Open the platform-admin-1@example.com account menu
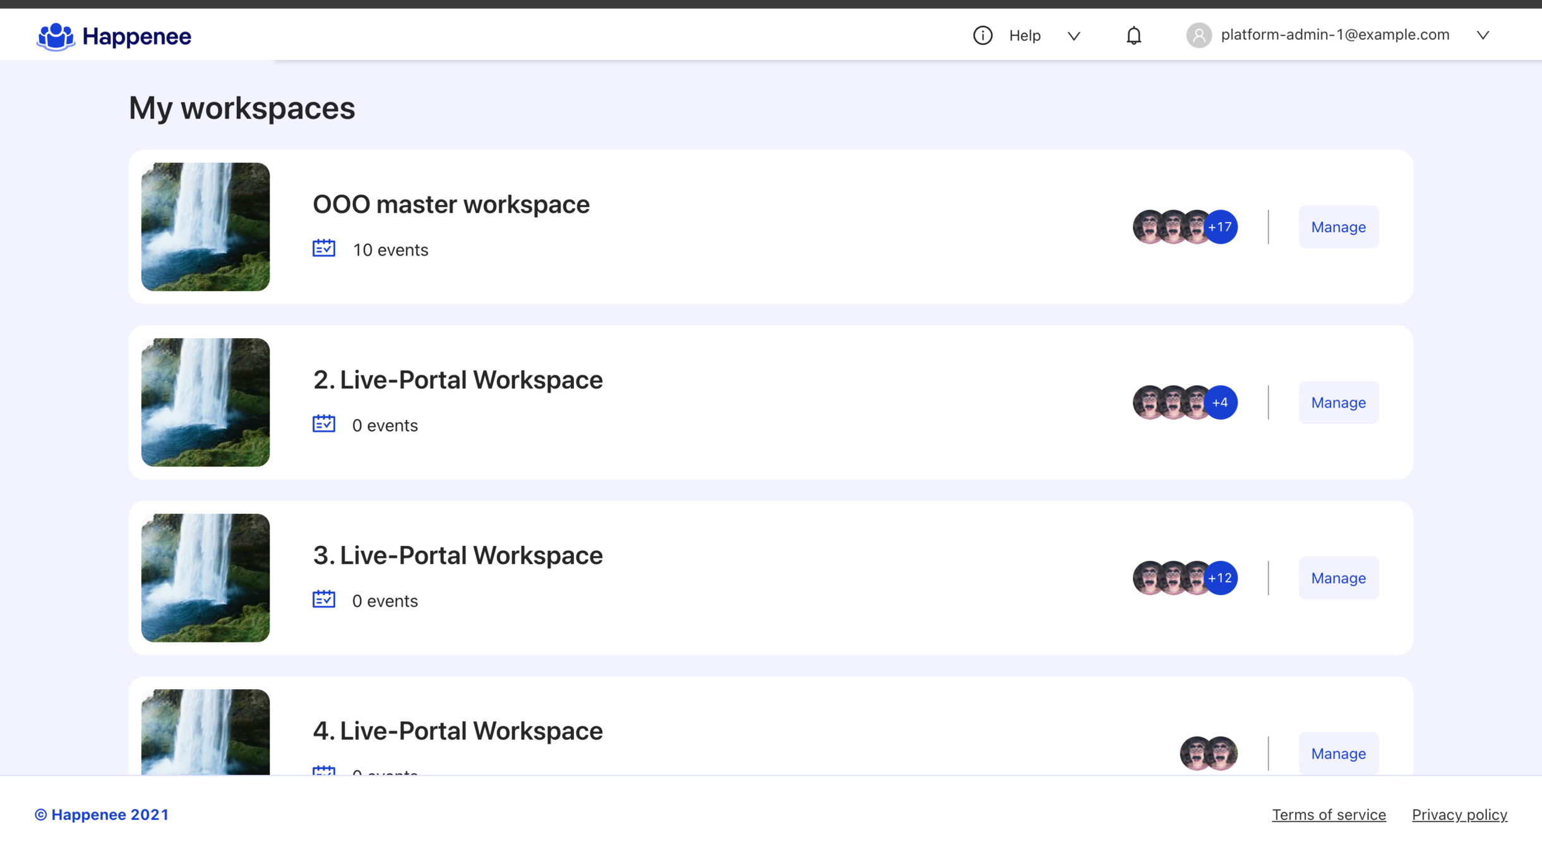Screen dimensions: 1542x852 (x=1334, y=35)
